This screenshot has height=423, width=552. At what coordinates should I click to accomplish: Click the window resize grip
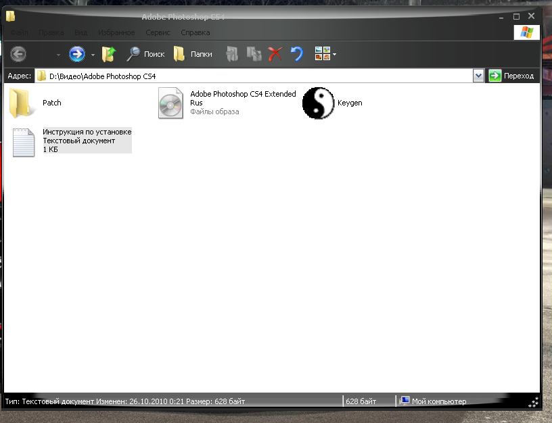534,402
